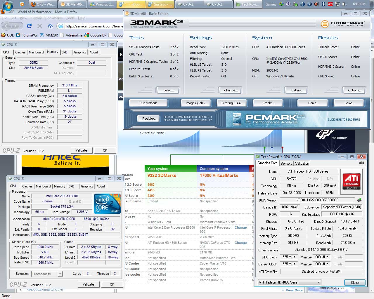The image size is (374, 299).
Task: Open the MM2BR bookmark
Action: [49, 35]
